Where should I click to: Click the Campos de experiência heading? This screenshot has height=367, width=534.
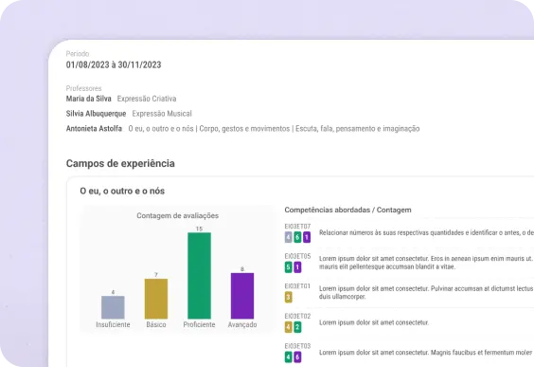120,163
